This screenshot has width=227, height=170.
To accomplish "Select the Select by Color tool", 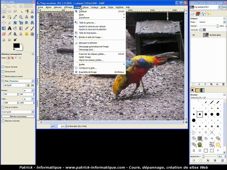I will click(x=26, y=11).
